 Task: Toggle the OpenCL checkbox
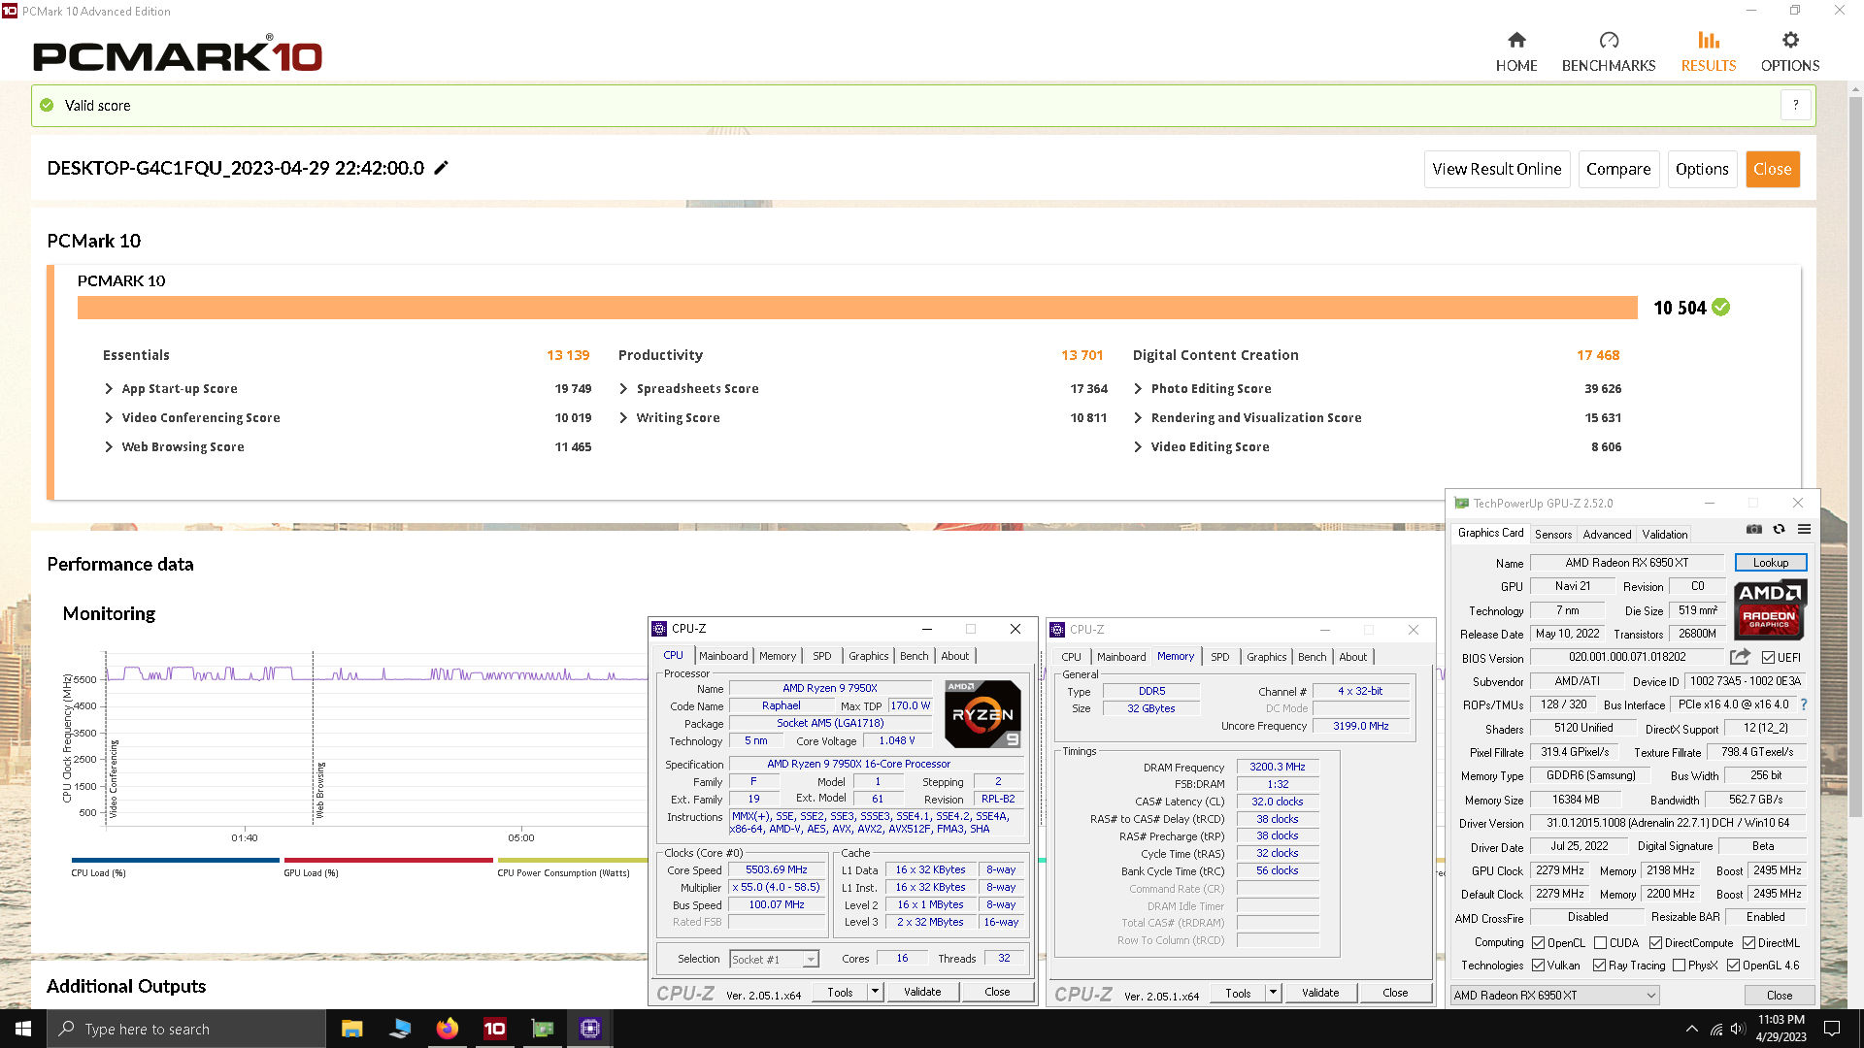pyautogui.click(x=1538, y=943)
